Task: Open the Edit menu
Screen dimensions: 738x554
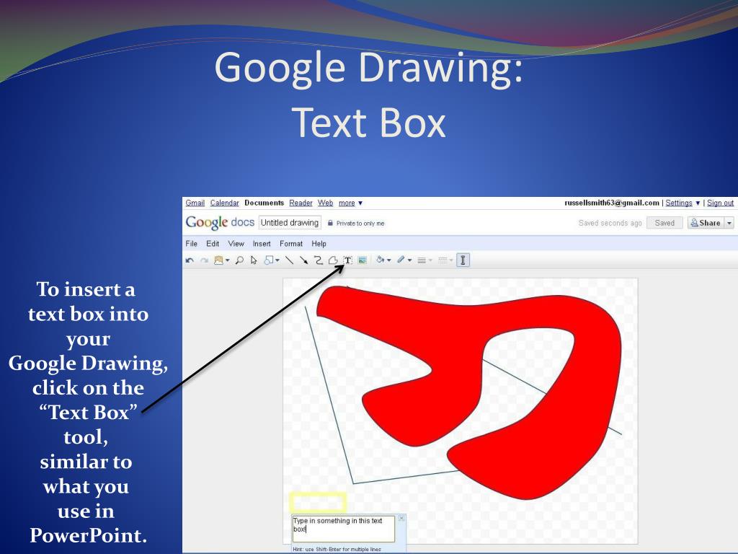Action: point(213,244)
